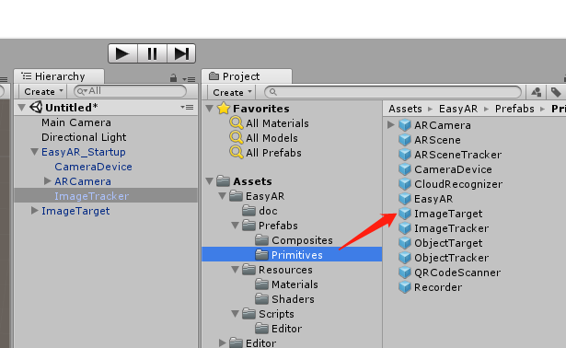Open the All Models saved search
This screenshot has width=566, height=348.
(271, 138)
